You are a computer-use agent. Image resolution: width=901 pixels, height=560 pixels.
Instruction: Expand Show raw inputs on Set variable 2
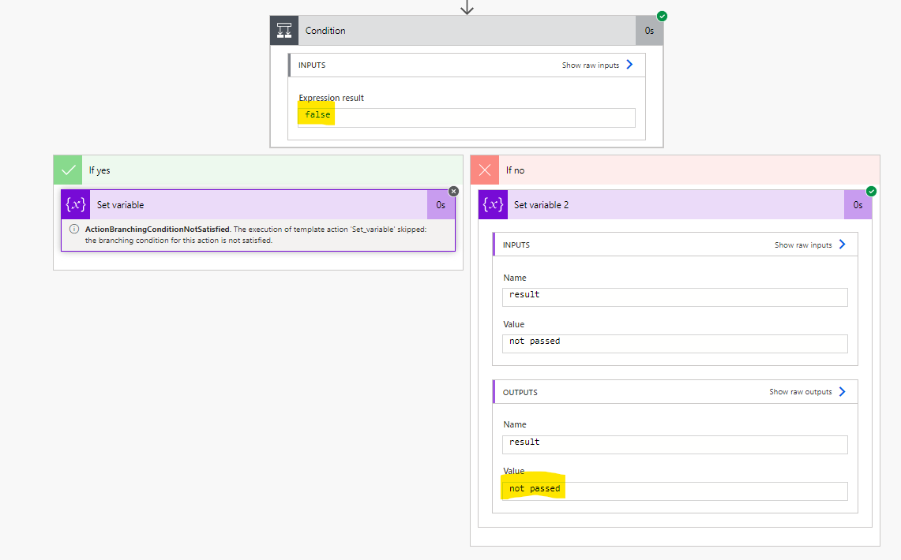tap(802, 245)
